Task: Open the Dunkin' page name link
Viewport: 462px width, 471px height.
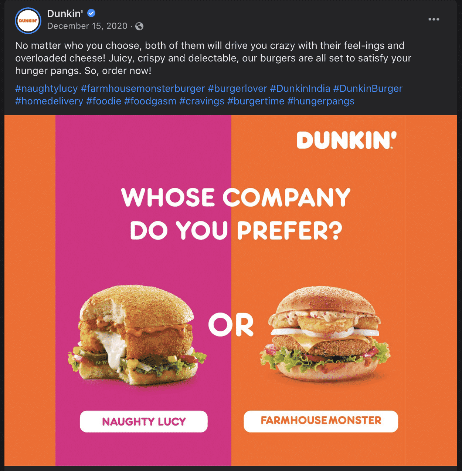Action: click(x=65, y=14)
